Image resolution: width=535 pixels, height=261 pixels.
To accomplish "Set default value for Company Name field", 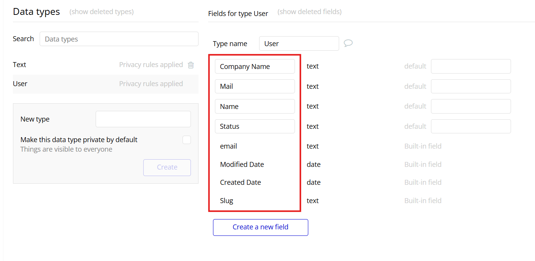I will pos(471,66).
